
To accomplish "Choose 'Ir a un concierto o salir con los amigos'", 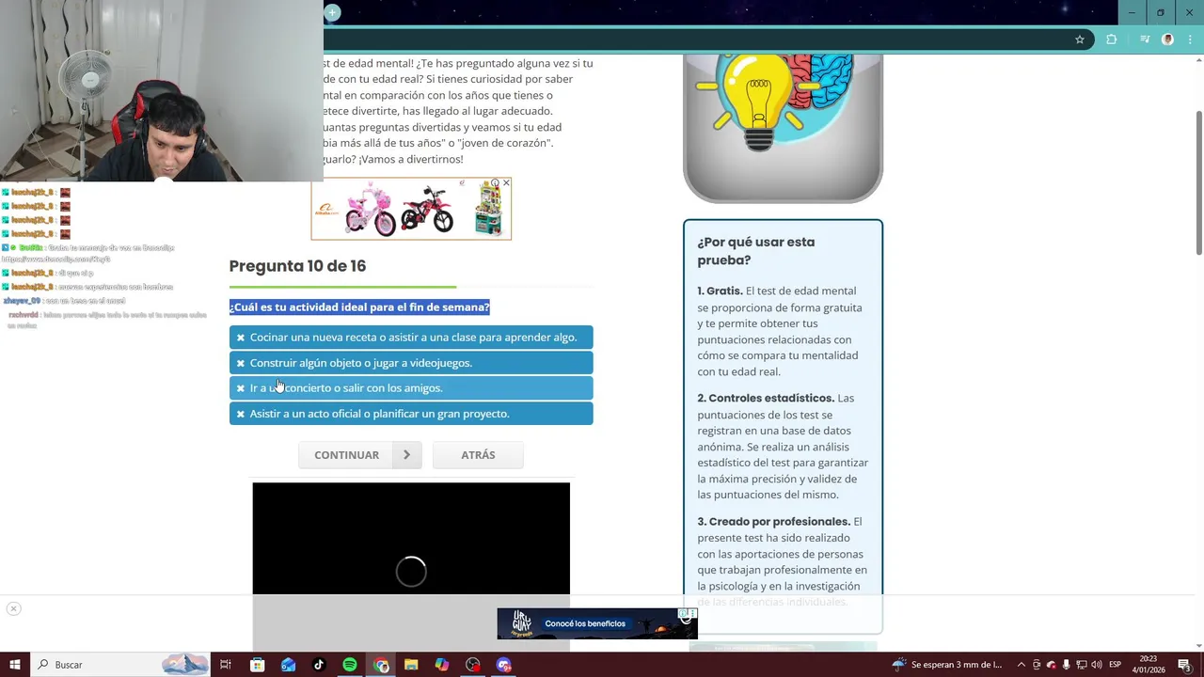I will tap(411, 387).
